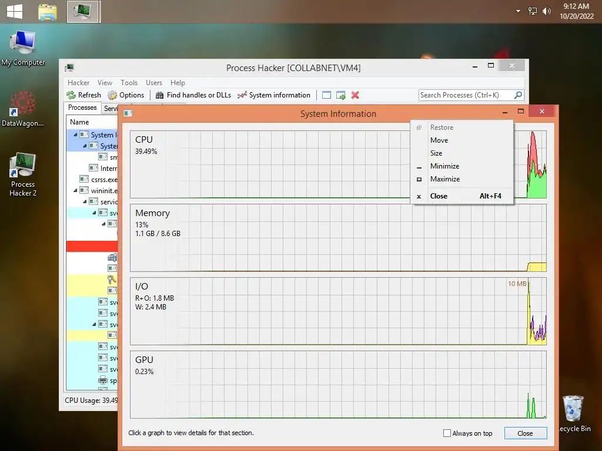This screenshot has height=451, width=602.
Task: Open the View menu
Action: pyautogui.click(x=105, y=82)
